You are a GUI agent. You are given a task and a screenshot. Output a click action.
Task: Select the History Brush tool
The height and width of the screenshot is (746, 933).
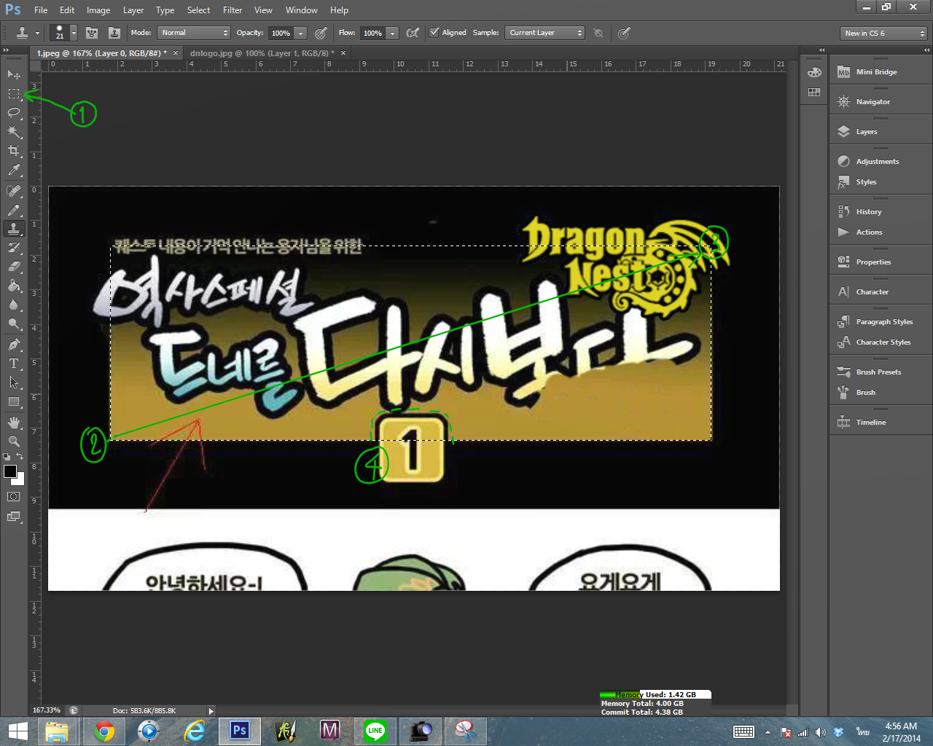coord(14,248)
